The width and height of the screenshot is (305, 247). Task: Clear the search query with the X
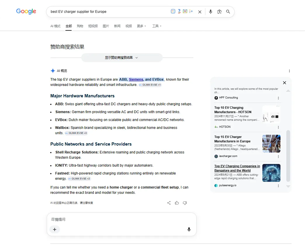pos(200,12)
